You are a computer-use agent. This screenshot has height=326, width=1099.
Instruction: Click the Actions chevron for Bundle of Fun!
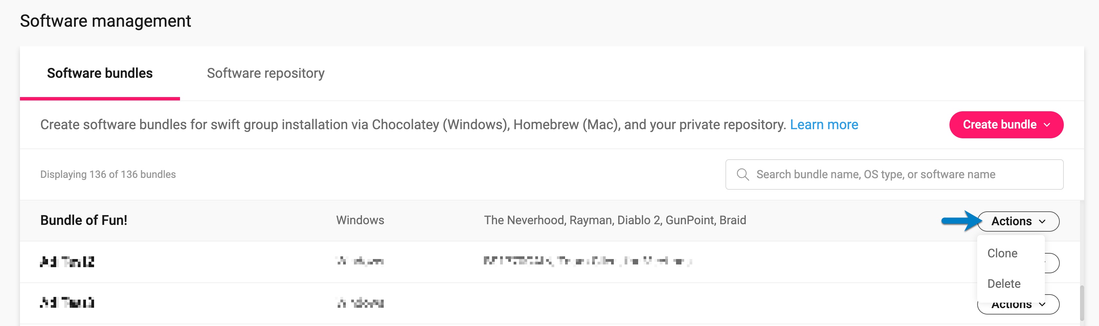(1042, 222)
